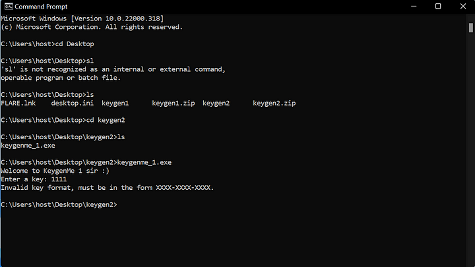
Task: Click the keygen1 folder name in listing
Action: coord(115,104)
